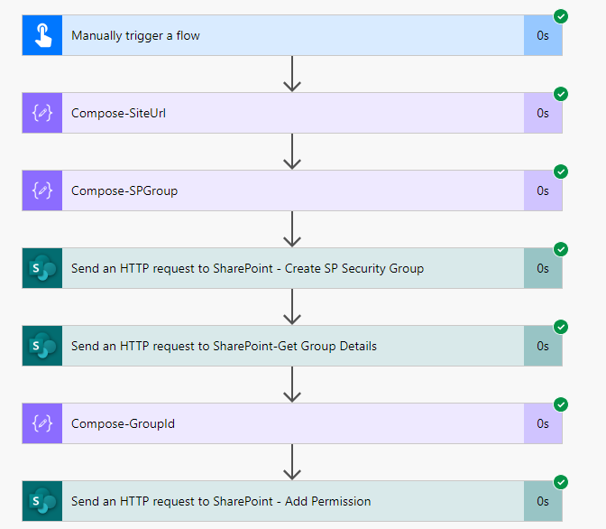606x529 pixels.
Task: Click SharePoint icon on Add Permission step
Action: click(42, 501)
